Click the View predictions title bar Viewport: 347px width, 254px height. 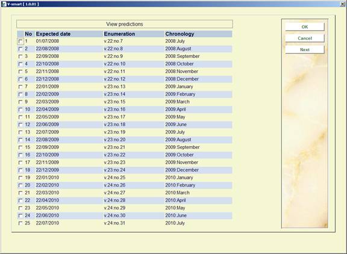pyautogui.click(x=125, y=24)
